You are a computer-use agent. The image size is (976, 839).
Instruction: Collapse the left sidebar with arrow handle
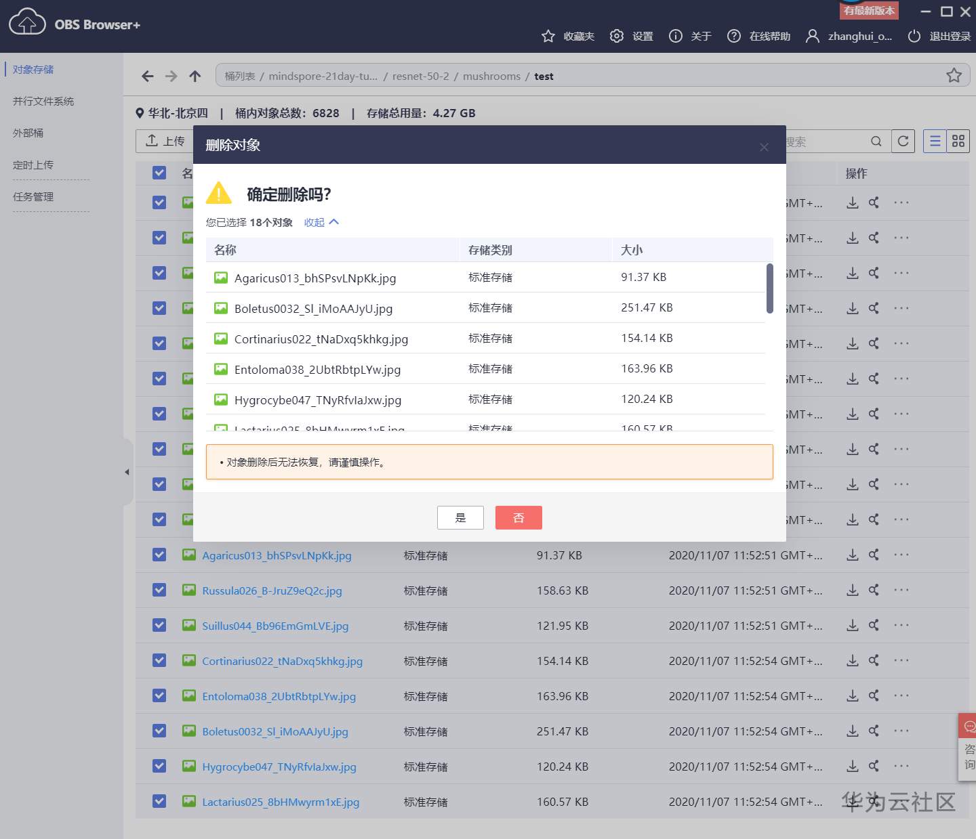[127, 472]
